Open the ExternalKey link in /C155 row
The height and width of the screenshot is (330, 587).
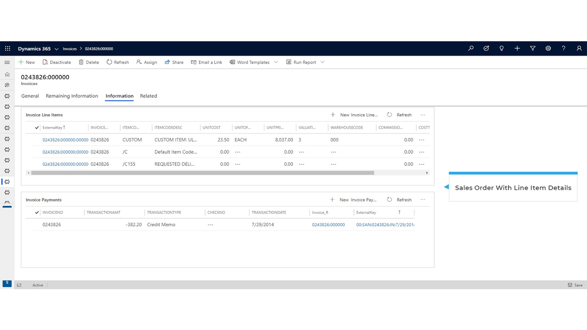pos(66,164)
